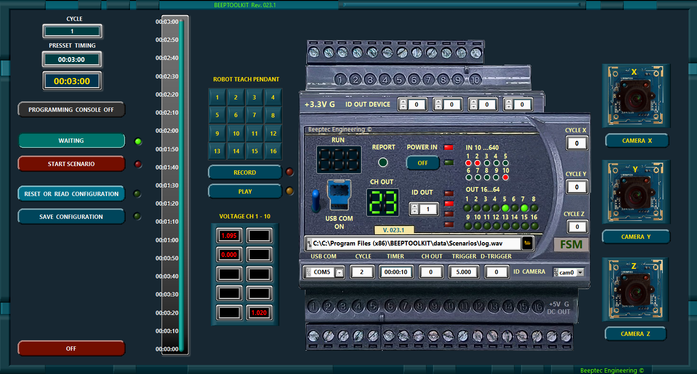The image size is (697, 374).
Task: Click the Camera X webcam image
Action: tap(636, 96)
